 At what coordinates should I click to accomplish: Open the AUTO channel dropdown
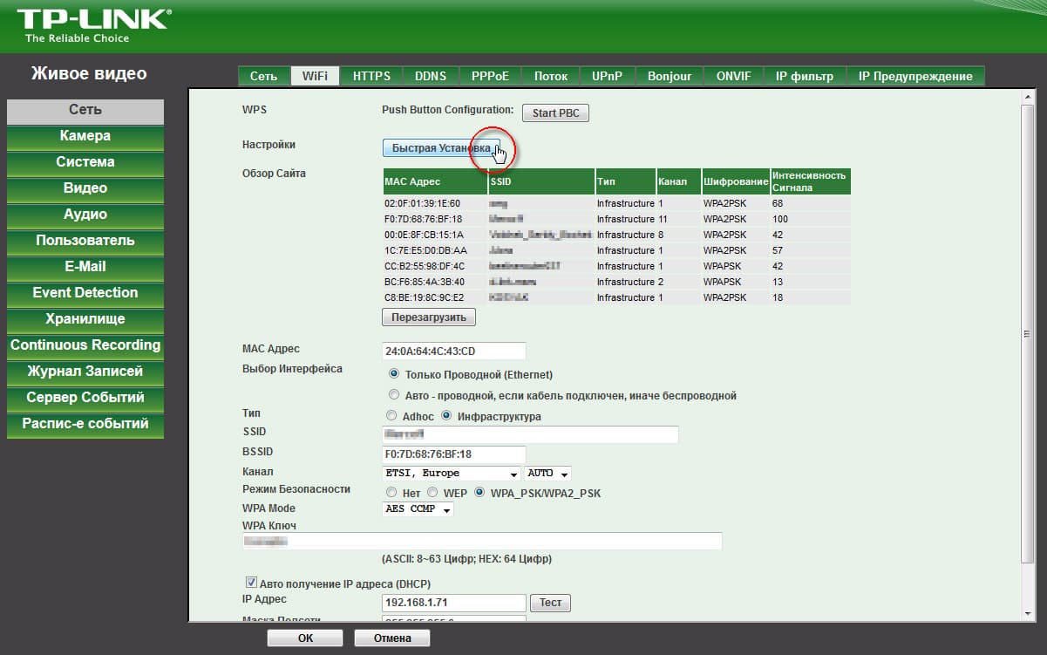coord(547,473)
